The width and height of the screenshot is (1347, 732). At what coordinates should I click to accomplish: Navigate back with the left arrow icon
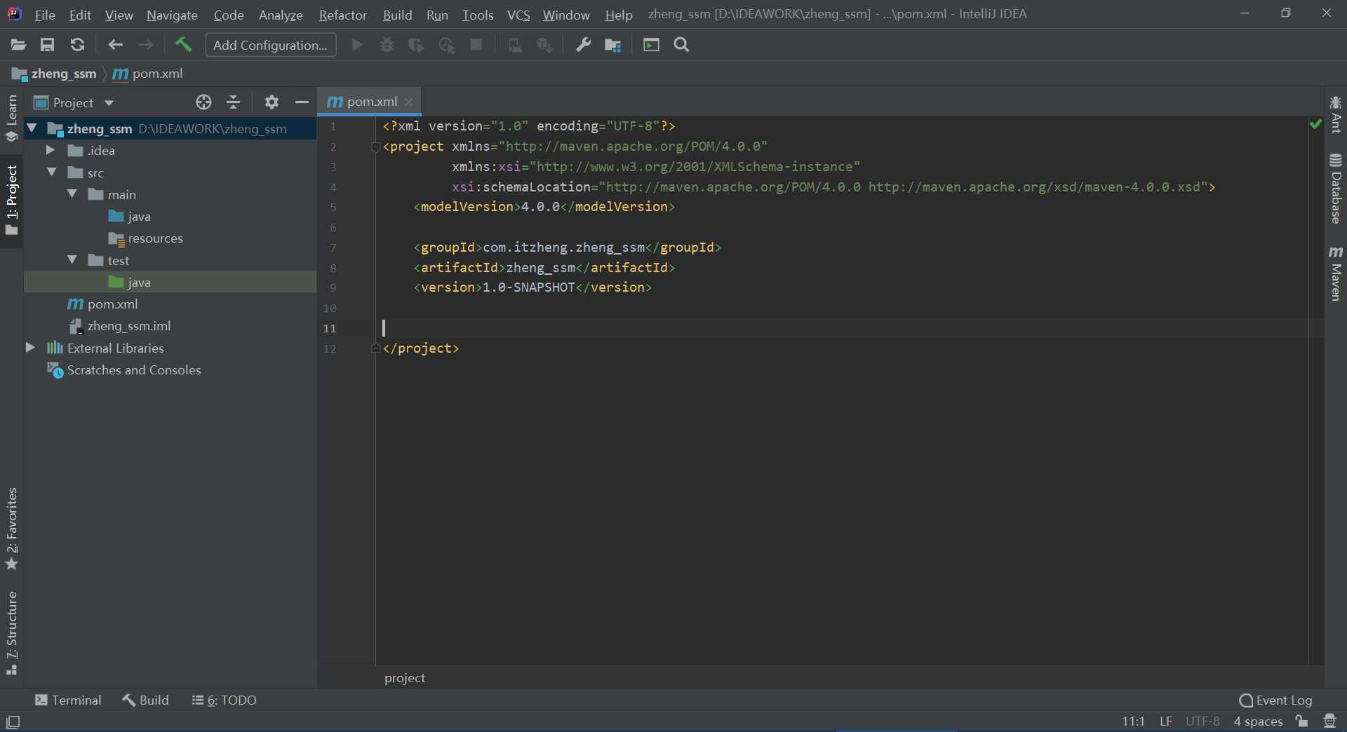click(116, 45)
